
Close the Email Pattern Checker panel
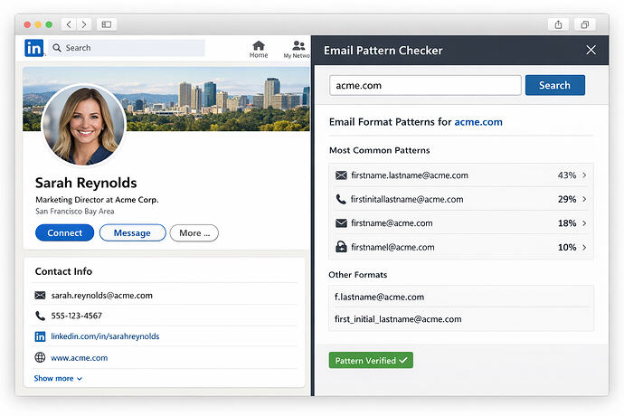click(x=591, y=51)
